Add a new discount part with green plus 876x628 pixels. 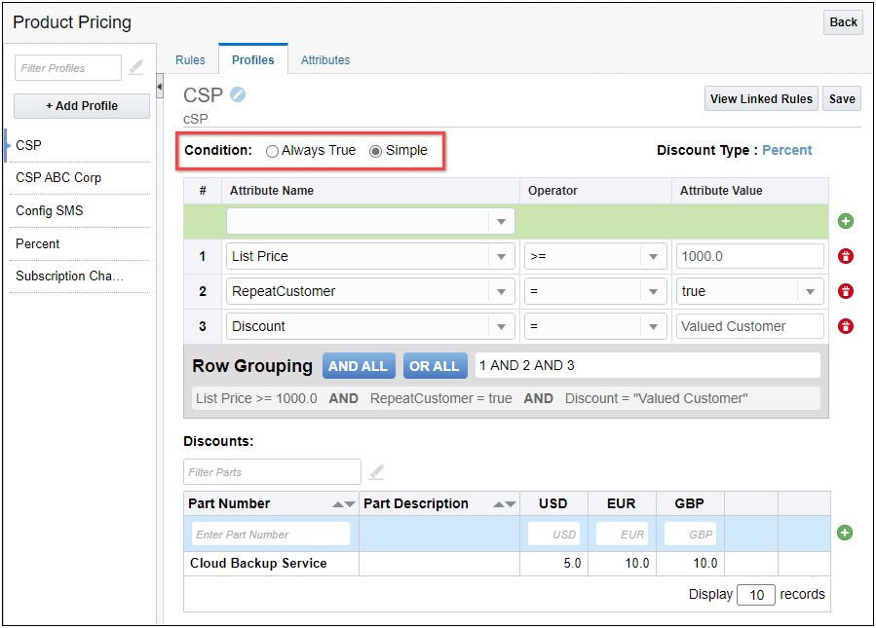[845, 534]
